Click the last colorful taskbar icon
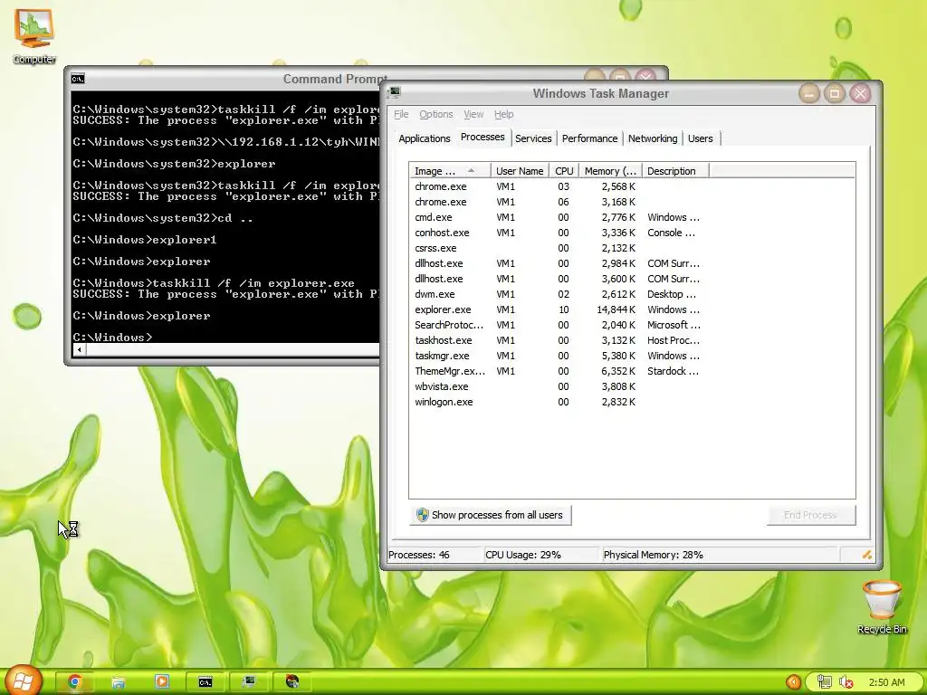Viewport: 927px width, 695px height. [292, 681]
